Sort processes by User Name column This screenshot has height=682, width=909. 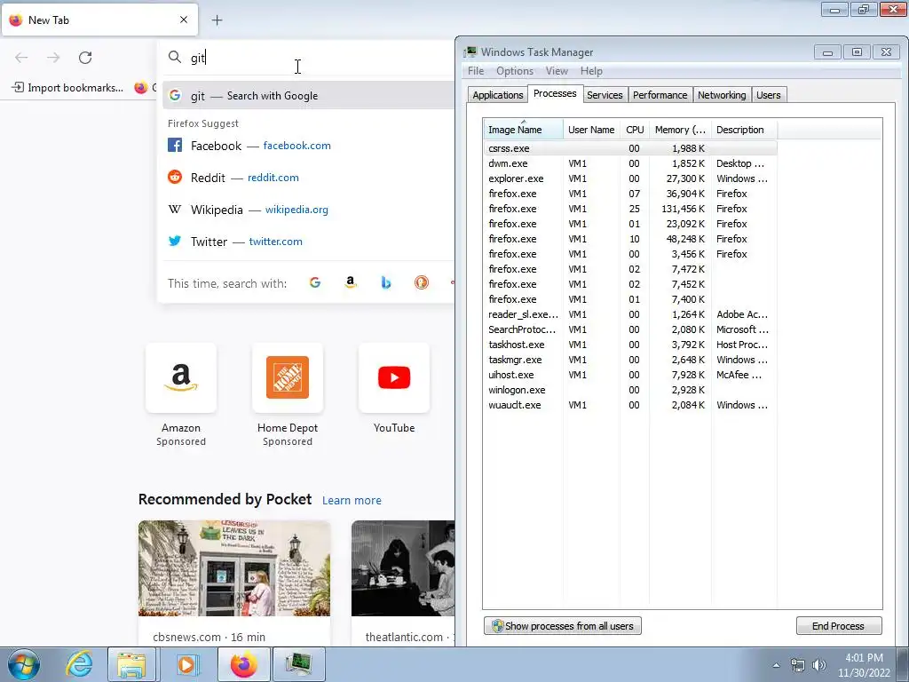coord(591,130)
